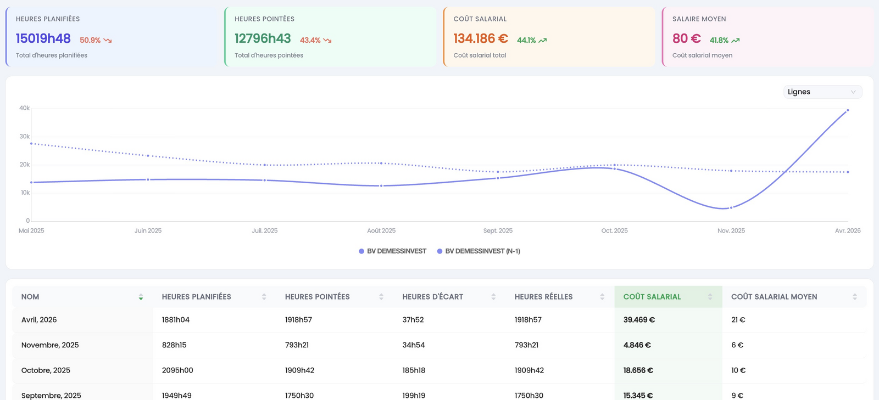Click the Nov. 2025 data point on chart
This screenshot has height=400, width=879.
pyautogui.click(x=731, y=208)
